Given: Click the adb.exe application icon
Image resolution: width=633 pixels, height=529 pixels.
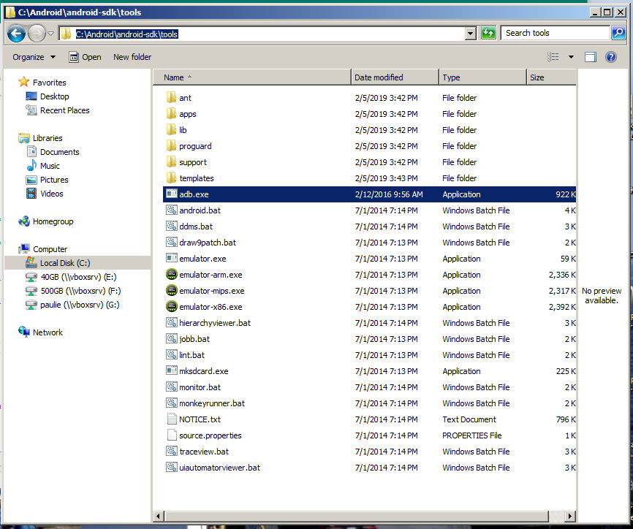Looking at the screenshot, I should pyautogui.click(x=172, y=194).
